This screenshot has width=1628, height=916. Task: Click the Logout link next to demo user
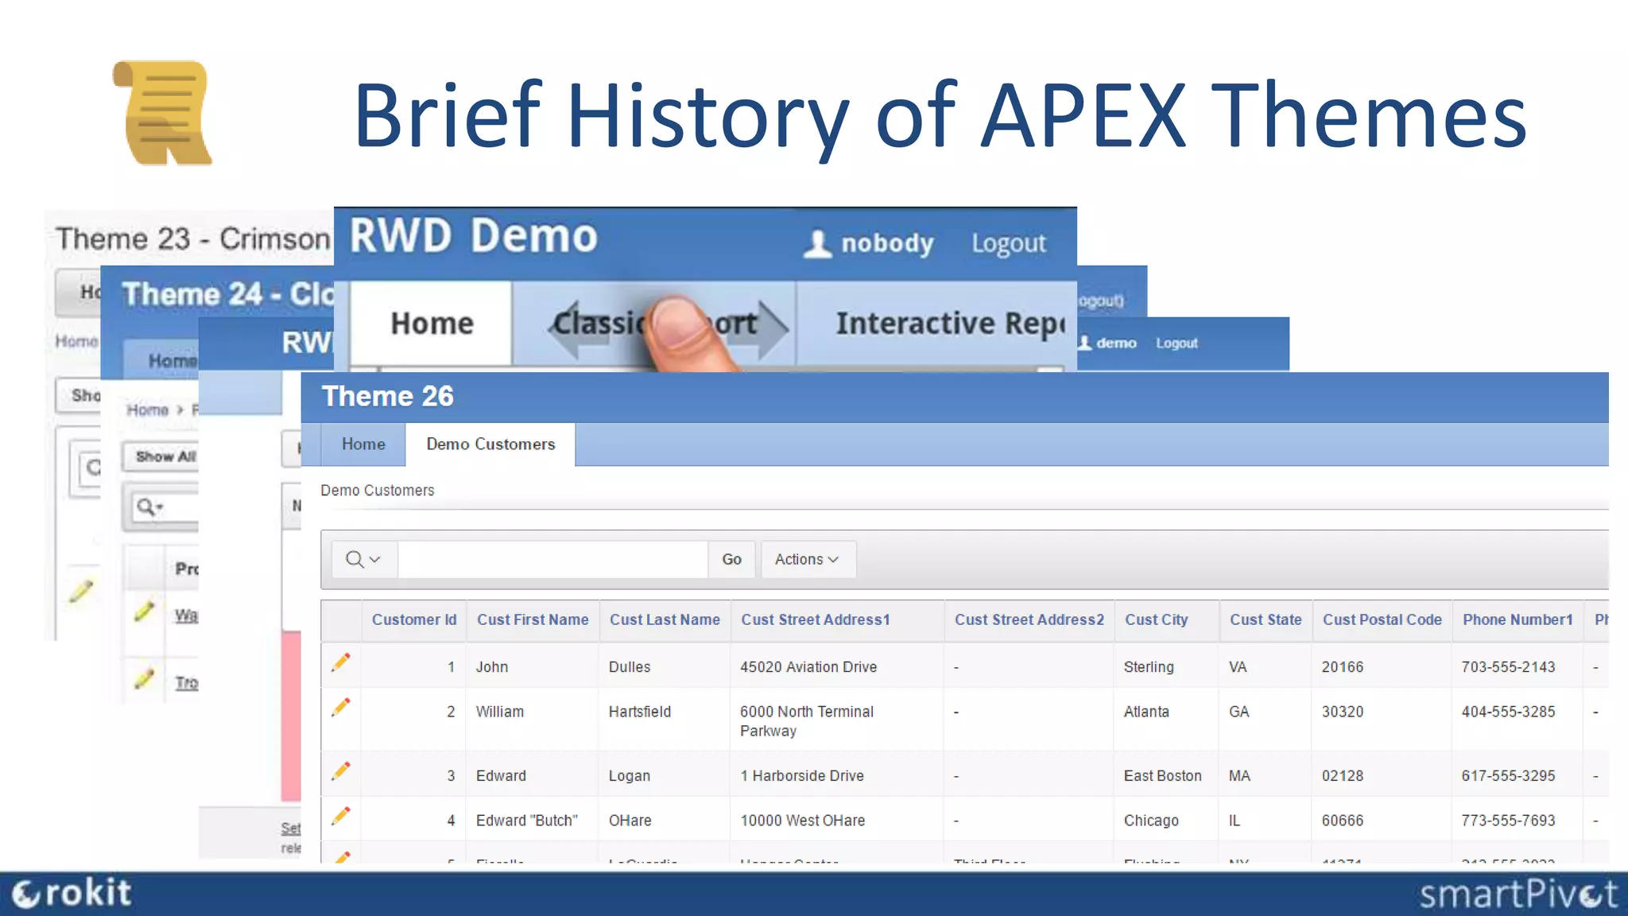pyautogui.click(x=1176, y=343)
